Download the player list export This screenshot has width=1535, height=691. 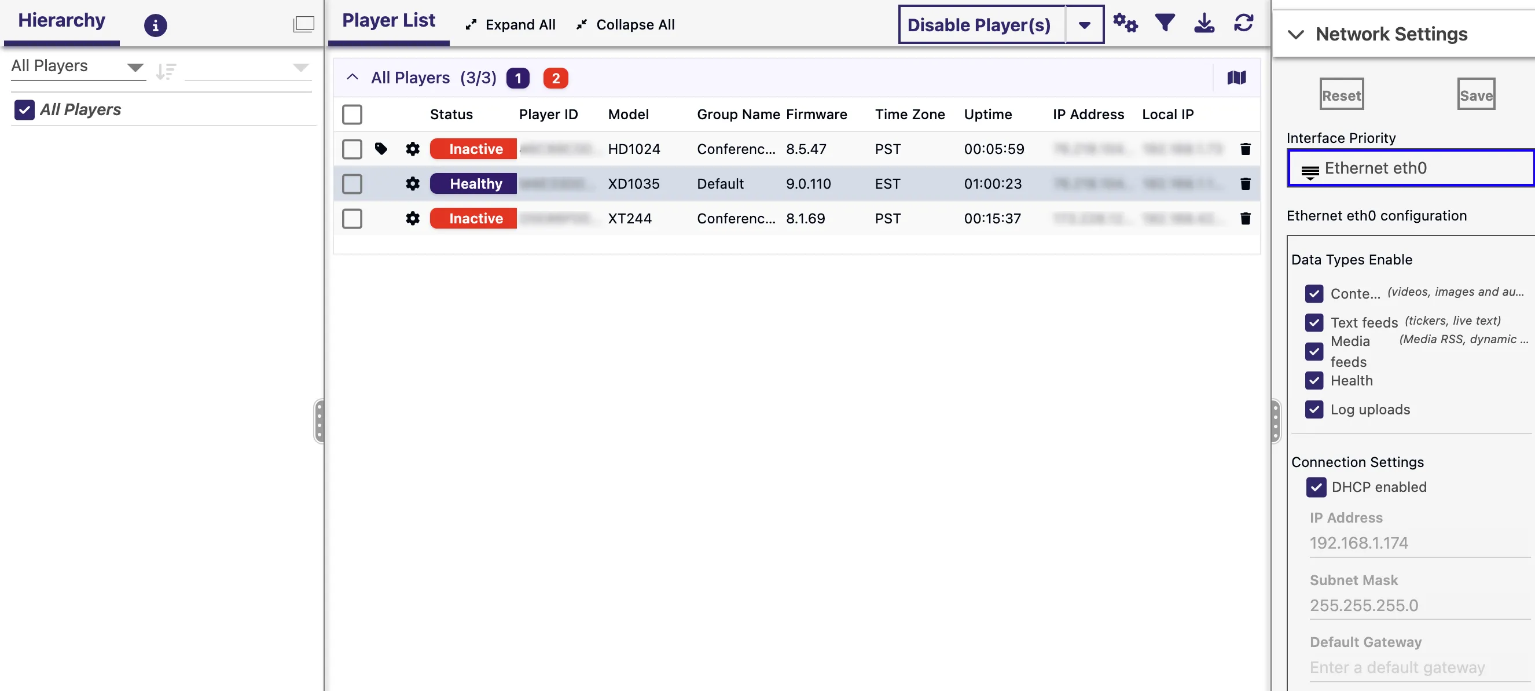pos(1205,23)
